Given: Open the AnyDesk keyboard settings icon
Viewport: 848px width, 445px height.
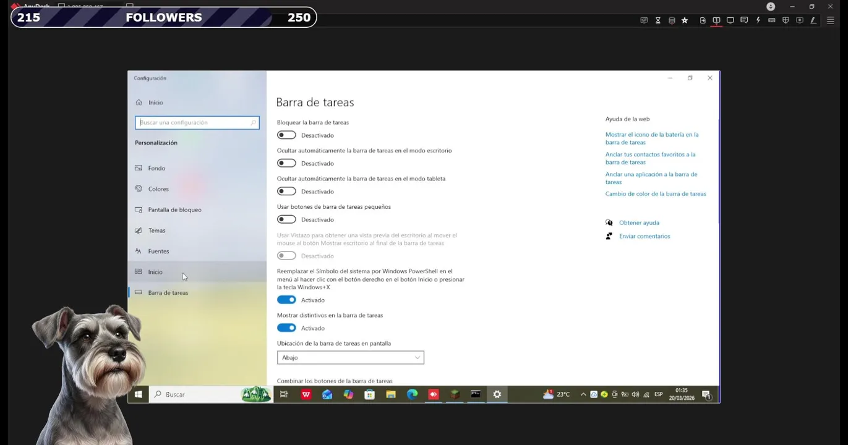Looking at the screenshot, I should click(x=772, y=20).
